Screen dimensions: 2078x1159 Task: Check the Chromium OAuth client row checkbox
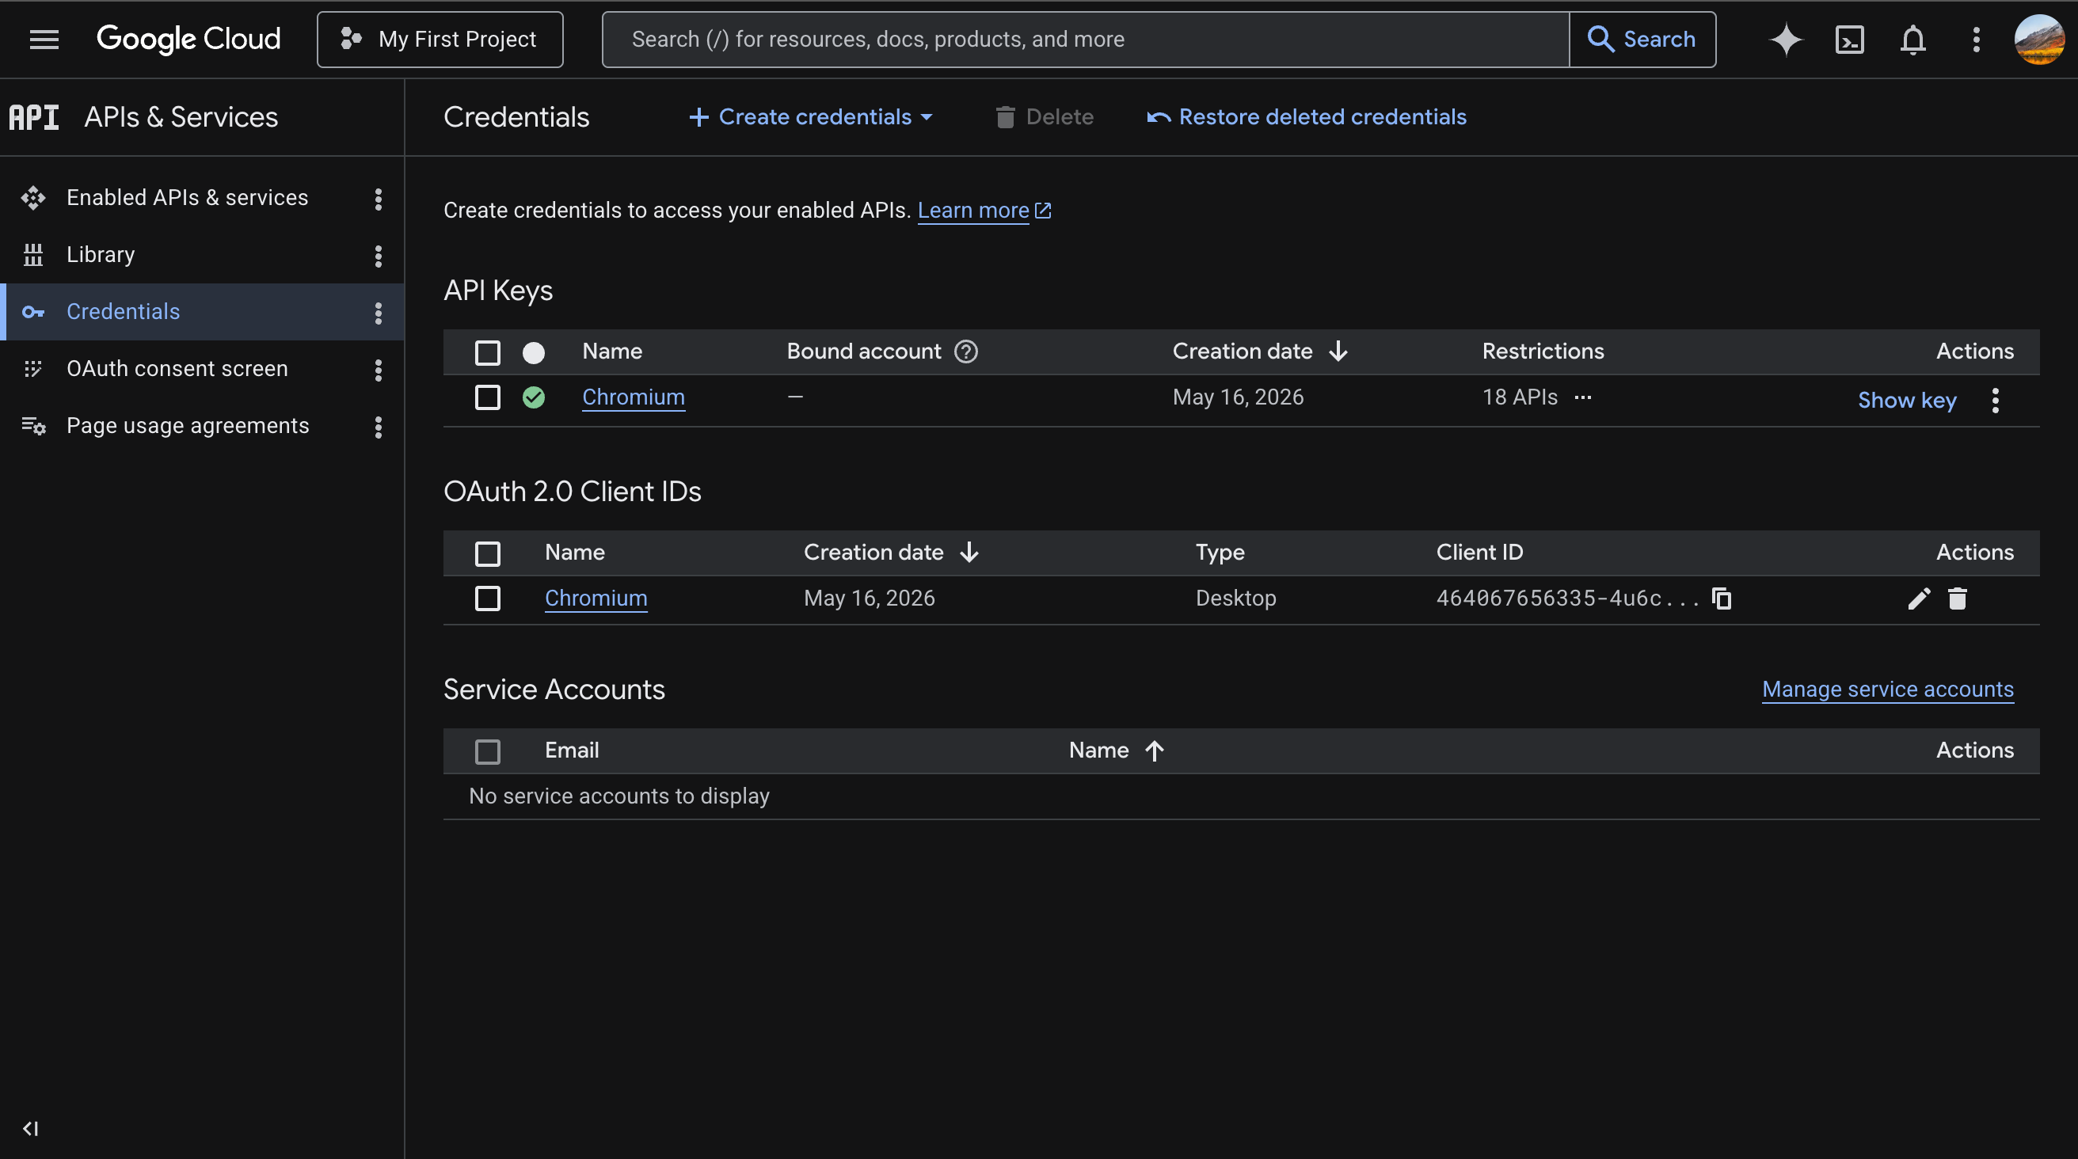click(487, 598)
